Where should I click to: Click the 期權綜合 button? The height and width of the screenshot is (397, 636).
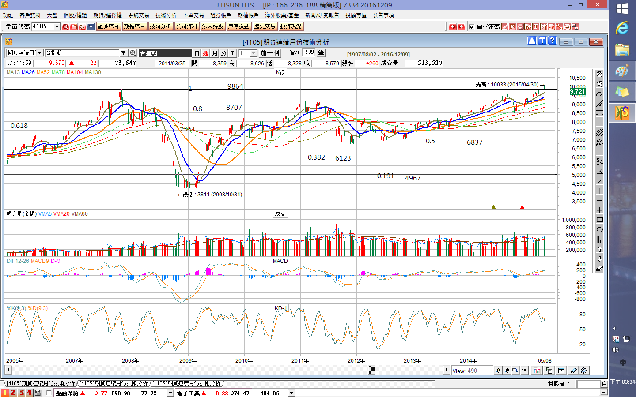[x=134, y=26]
